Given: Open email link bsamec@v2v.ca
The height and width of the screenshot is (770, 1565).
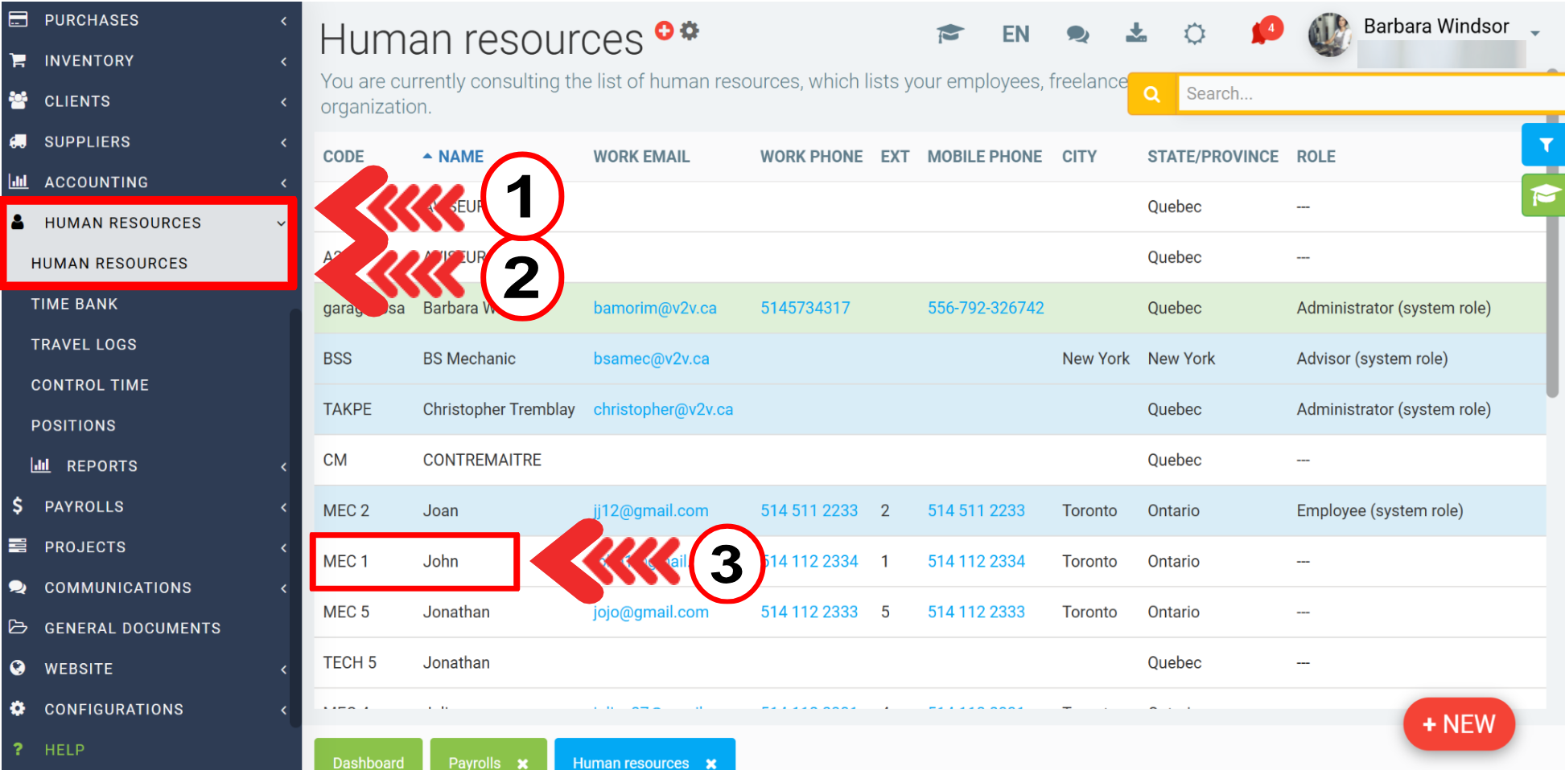Looking at the screenshot, I should coord(651,358).
